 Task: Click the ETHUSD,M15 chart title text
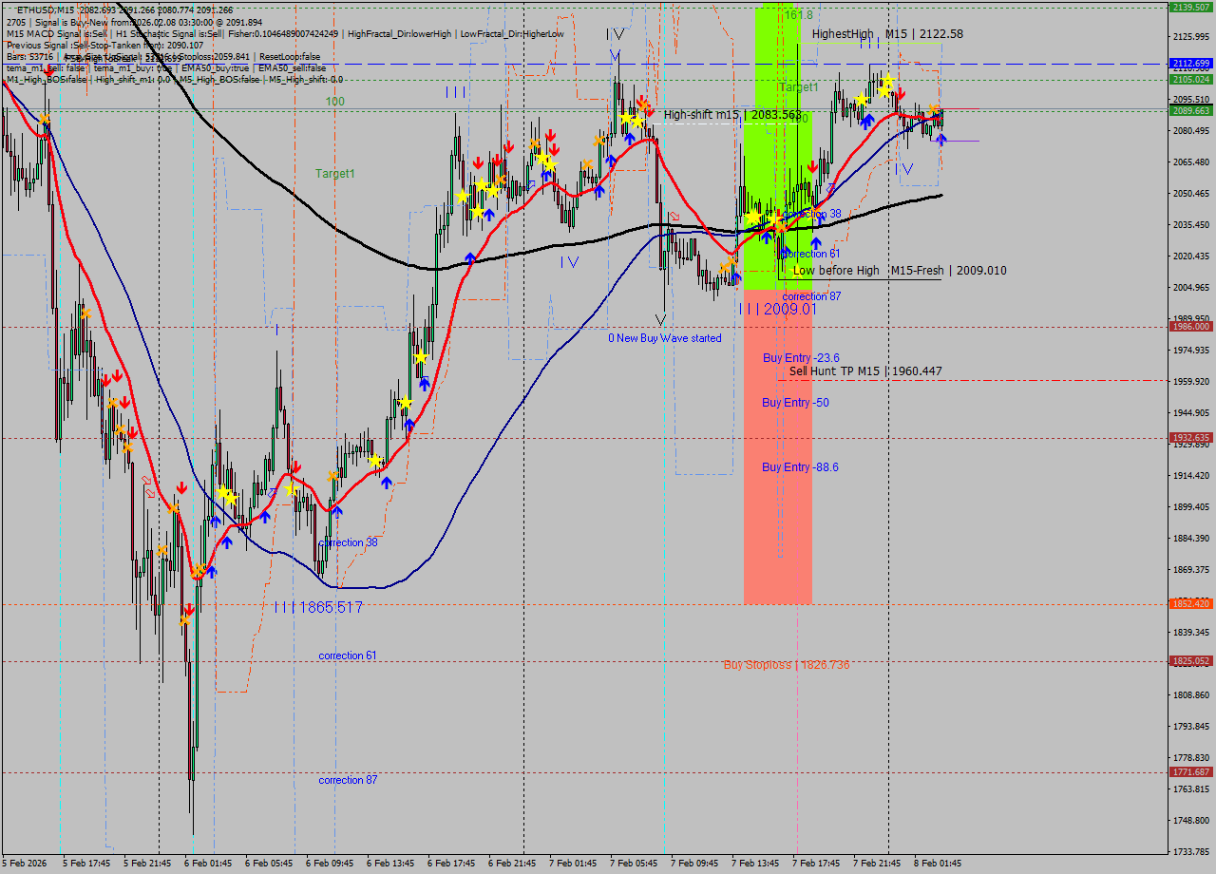tap(59, 9)
